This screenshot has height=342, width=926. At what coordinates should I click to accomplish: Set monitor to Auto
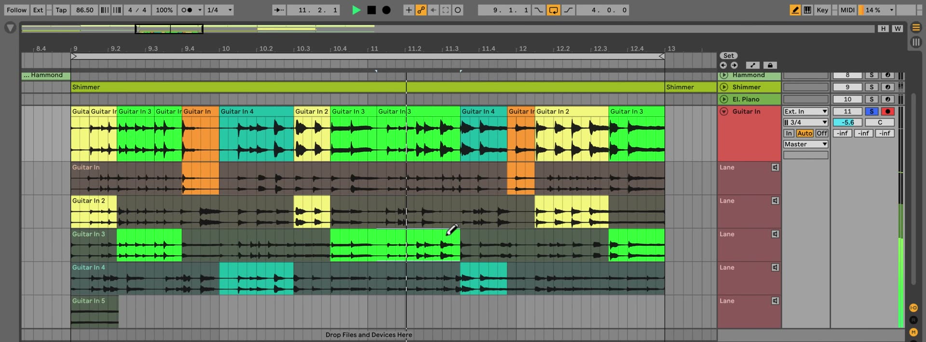click(804, 133)
